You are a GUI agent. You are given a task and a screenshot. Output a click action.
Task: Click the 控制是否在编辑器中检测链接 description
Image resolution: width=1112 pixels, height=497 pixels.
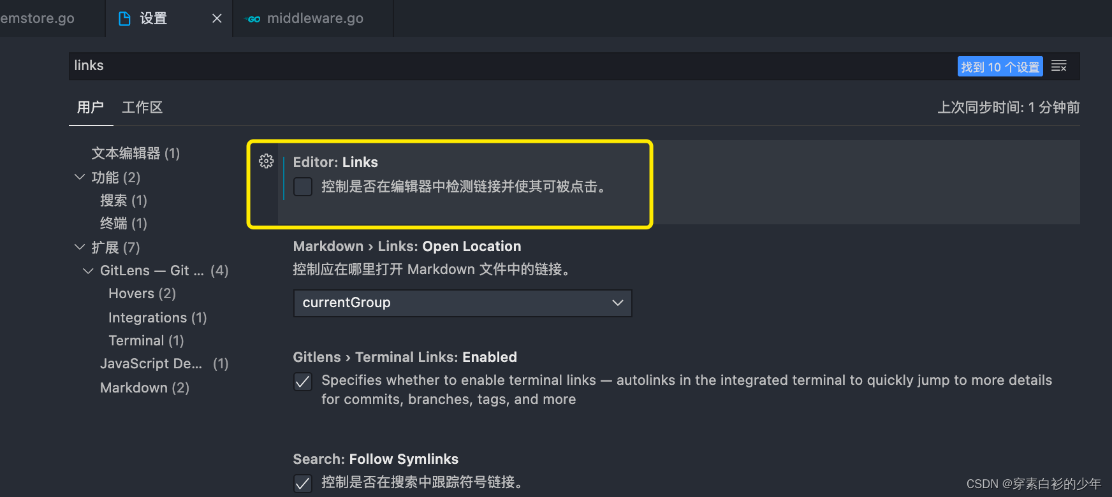tap(464, 187)
